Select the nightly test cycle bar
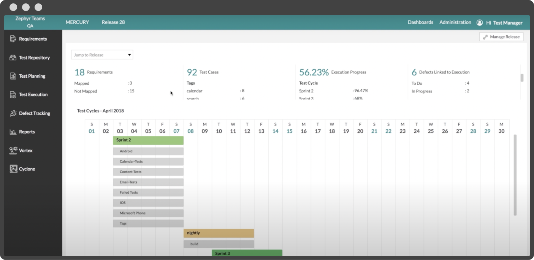The height and width of the screenshot is (260, 534). point(219,233)
